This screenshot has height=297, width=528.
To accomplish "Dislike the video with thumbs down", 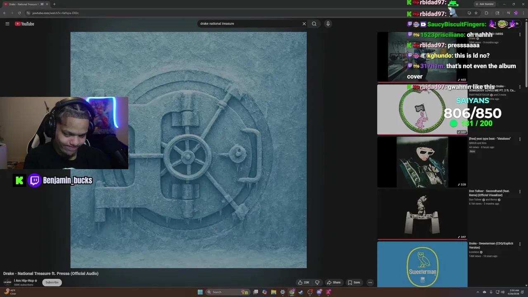I will pos(317,283).
